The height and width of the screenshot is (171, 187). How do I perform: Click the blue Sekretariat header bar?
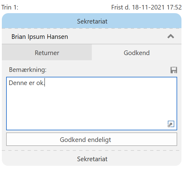click(x=92, y=21)
